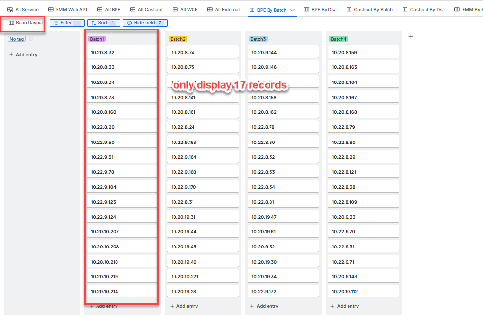Open card 10.20.8.167
483x328 pixels.
point(364,97)
